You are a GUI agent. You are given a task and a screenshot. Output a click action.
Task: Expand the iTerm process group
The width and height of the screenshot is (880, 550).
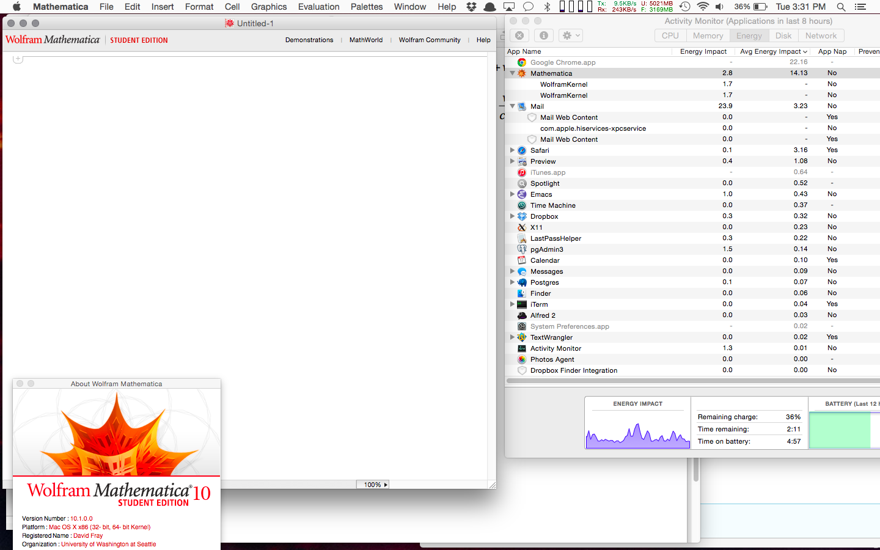pyautogui.click(x=512, y=304)
